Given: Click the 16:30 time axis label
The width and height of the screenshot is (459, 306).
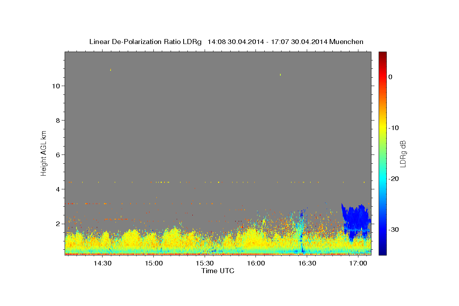Looking at the screenshot, I should (x=307, y=263).
